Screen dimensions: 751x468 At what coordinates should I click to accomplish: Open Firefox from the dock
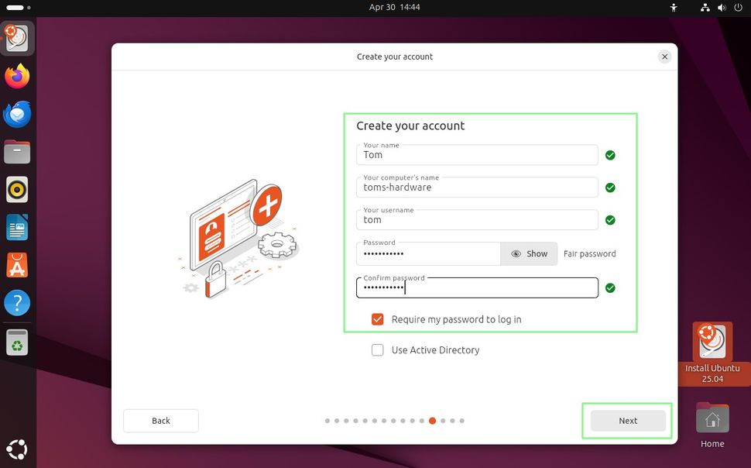[x=17, y=76]
